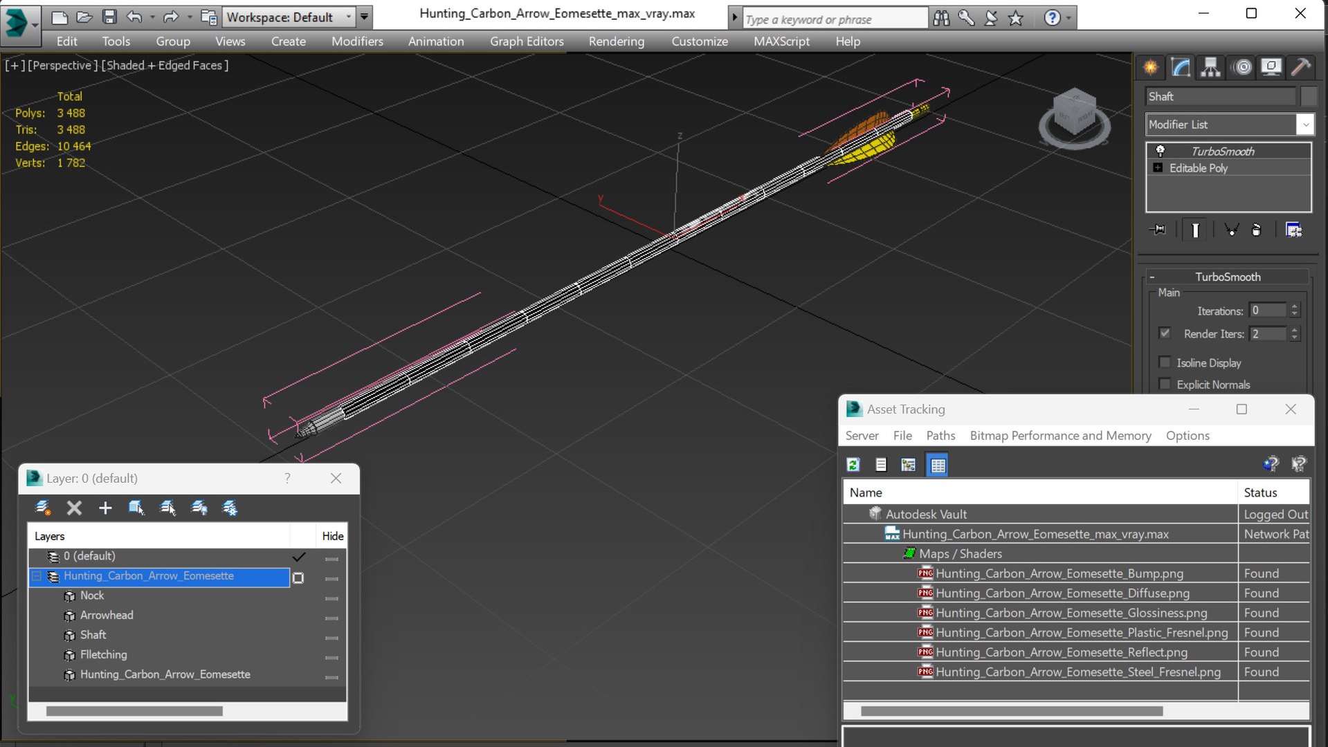Image resolution: width=1328 pixels, height=747 pixels.
Task: Click the Pin Stack icon
Action: click(1158, 230)
